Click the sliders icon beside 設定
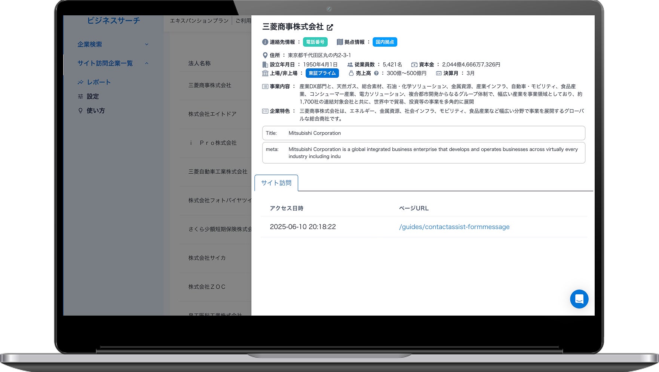 (80, 96)
